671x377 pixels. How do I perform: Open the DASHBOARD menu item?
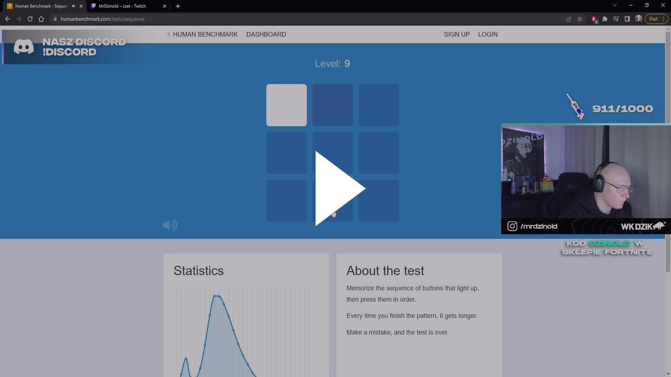coord(266,34)
